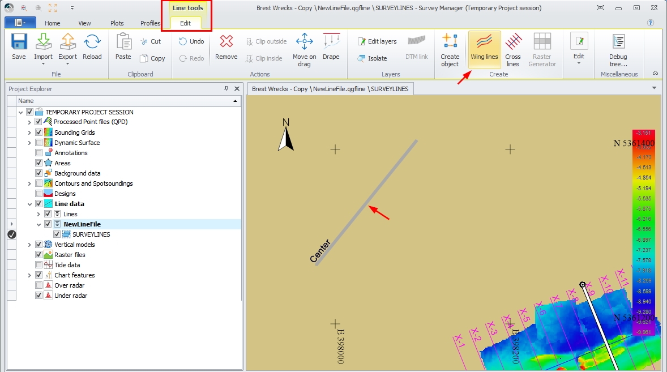Screen dimensions: 667x372
Task: Select the Cross lines tool
Action: point(512,49)
